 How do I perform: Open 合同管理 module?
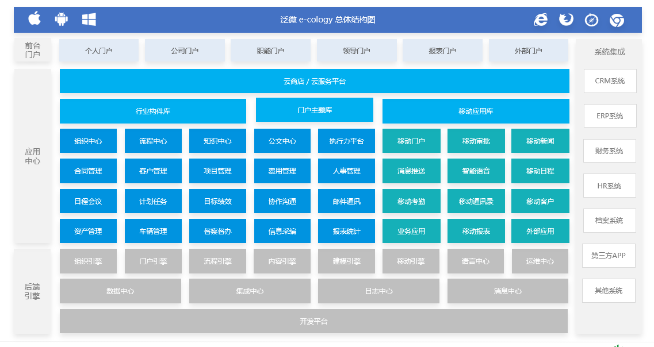click(88, 171)
